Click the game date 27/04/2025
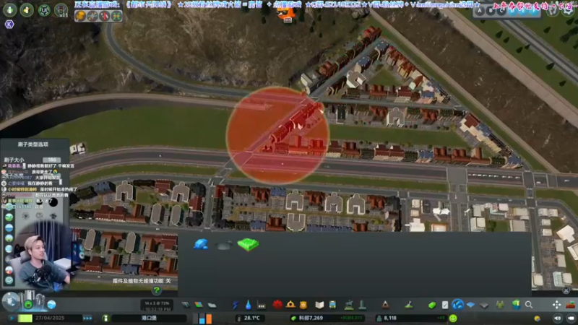Image resolution: width=578 pixels, height=325 pixels. 50,318
